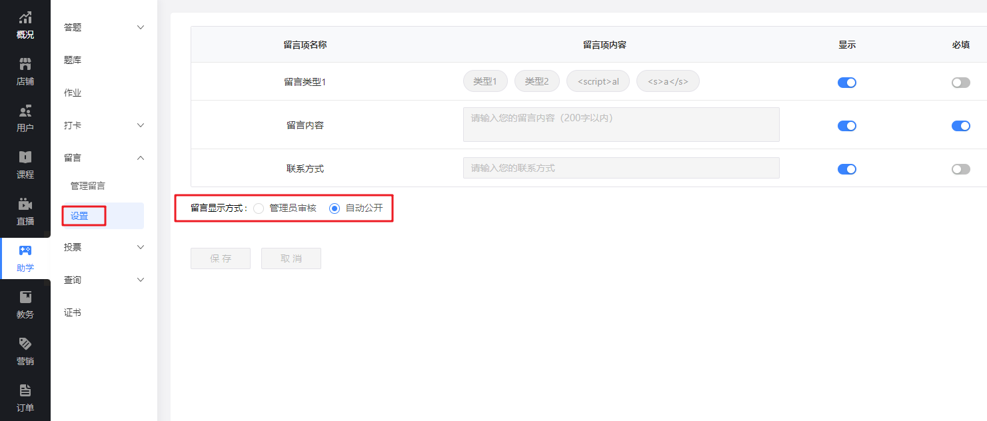Click the 必填 column header
The width and height of the screenshot is (987, 421).
[961, 45]
